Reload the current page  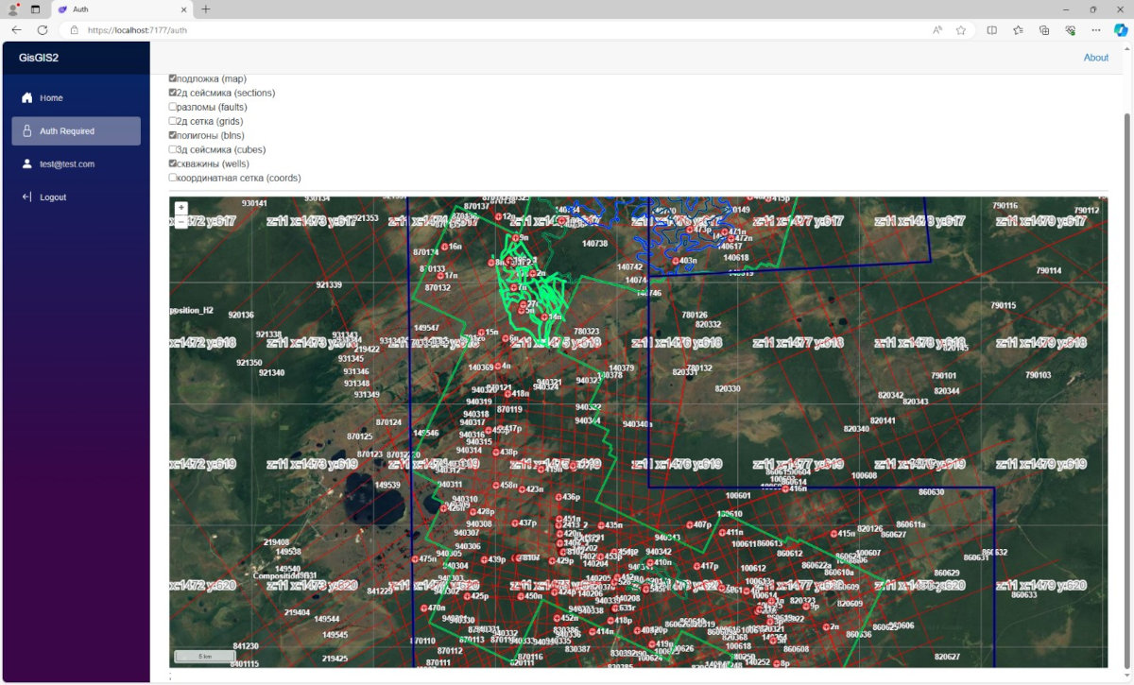click(x=43, y=30)
